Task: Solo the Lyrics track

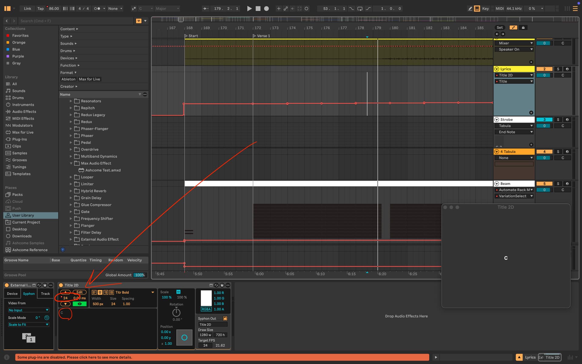Action: coord(558,69)
